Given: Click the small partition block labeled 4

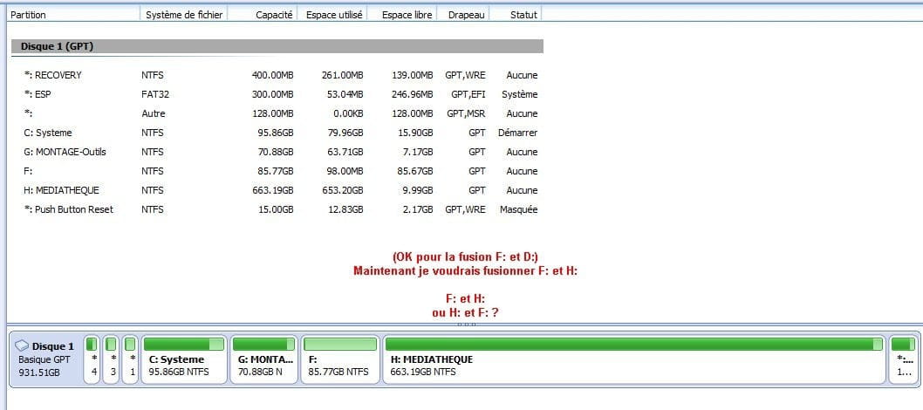Looking at the screenshot, I should (x=92, y=359).
